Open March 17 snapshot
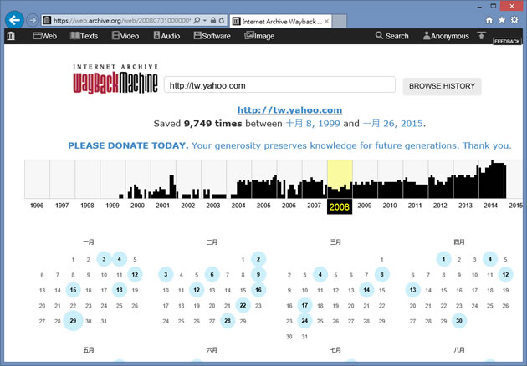Viewport: 527px width, 366px height. [x=304, y=305]
